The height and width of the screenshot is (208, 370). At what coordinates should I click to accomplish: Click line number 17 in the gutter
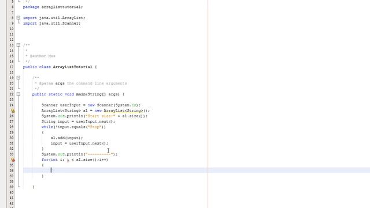[12, 67]
